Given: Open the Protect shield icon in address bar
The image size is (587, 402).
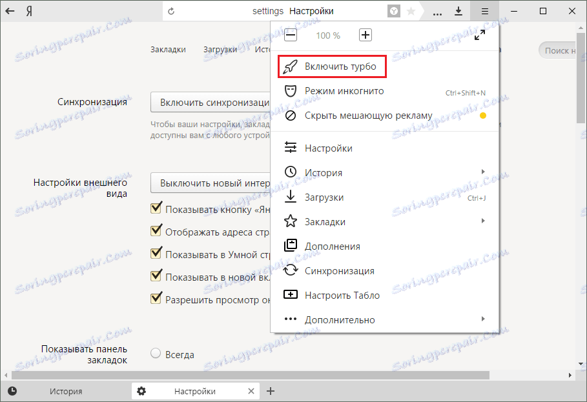Looking at the screenshot, I should pyautogui.click(x=393, y=12).
